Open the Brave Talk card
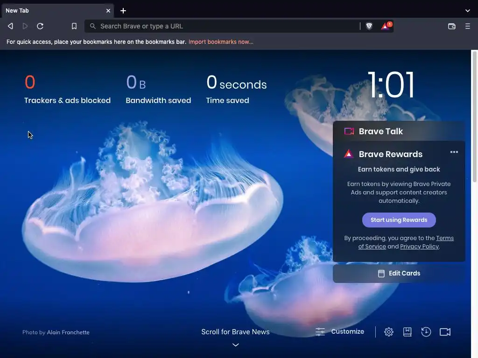This screenshot has height=358, width=478. click(x=399, y=131)
